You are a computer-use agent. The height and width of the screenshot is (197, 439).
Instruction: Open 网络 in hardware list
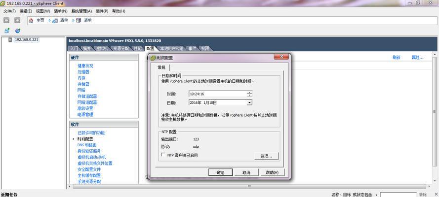(x=81, y=90)
